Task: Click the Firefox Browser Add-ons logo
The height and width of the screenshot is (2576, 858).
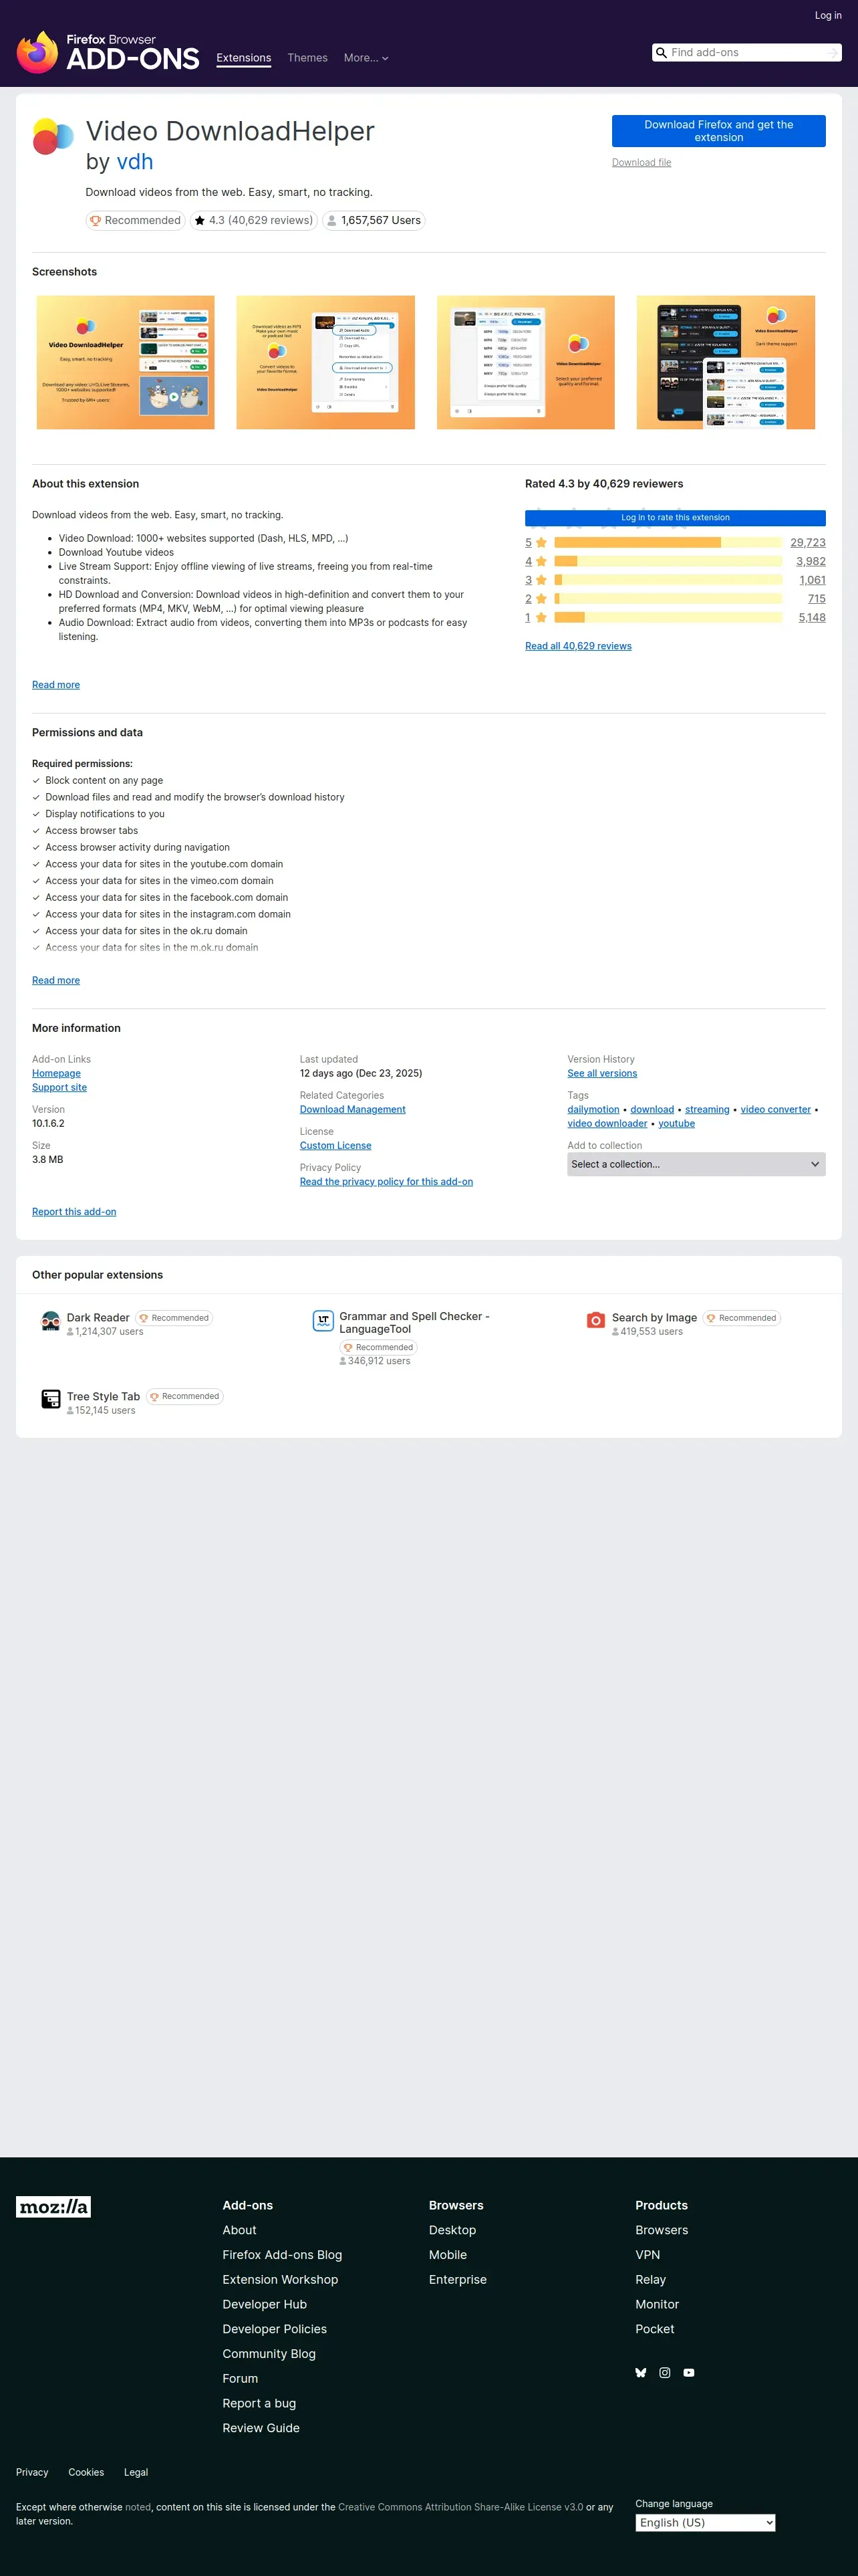Action: [108, 53]
